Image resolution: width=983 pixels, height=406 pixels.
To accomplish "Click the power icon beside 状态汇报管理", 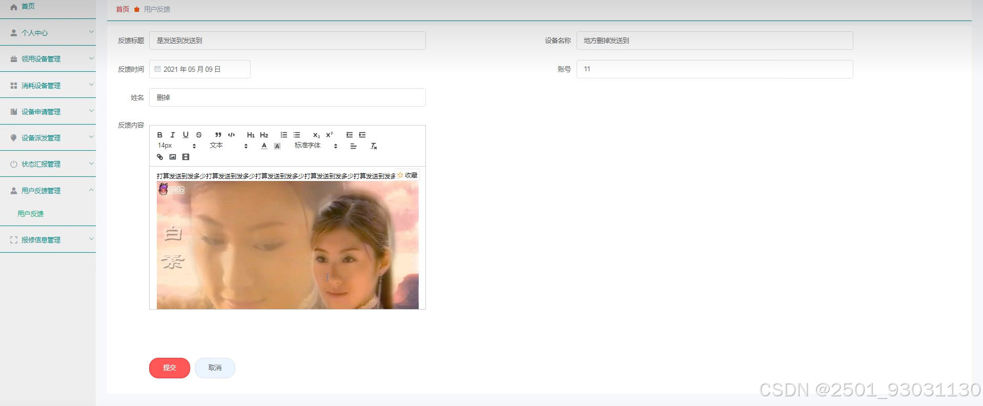I will click(14, 164).
